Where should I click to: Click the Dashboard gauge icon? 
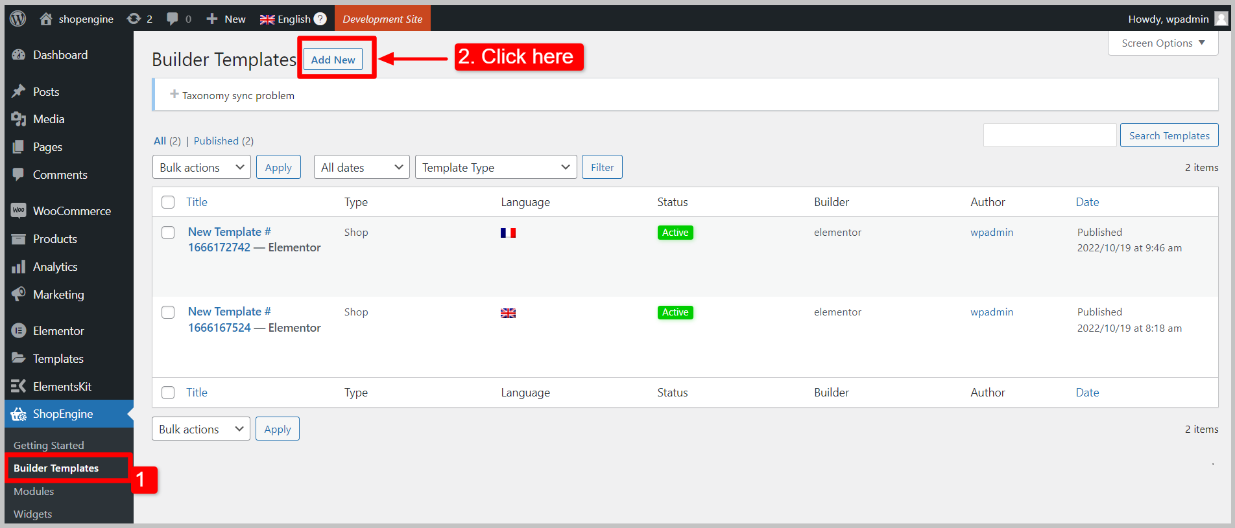pos(18,55)
